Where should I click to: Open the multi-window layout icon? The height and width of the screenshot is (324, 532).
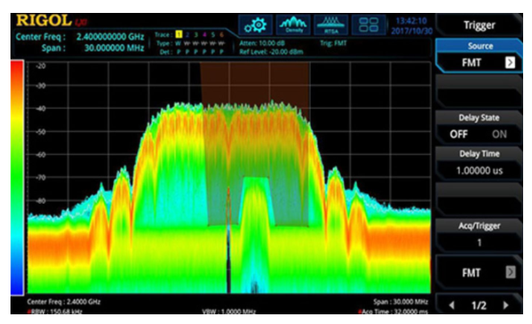[369, 25]
